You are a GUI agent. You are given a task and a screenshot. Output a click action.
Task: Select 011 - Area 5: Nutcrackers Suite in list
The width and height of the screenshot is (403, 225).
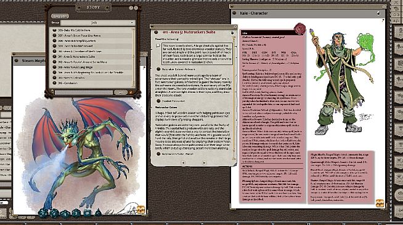tap(76, 57)
